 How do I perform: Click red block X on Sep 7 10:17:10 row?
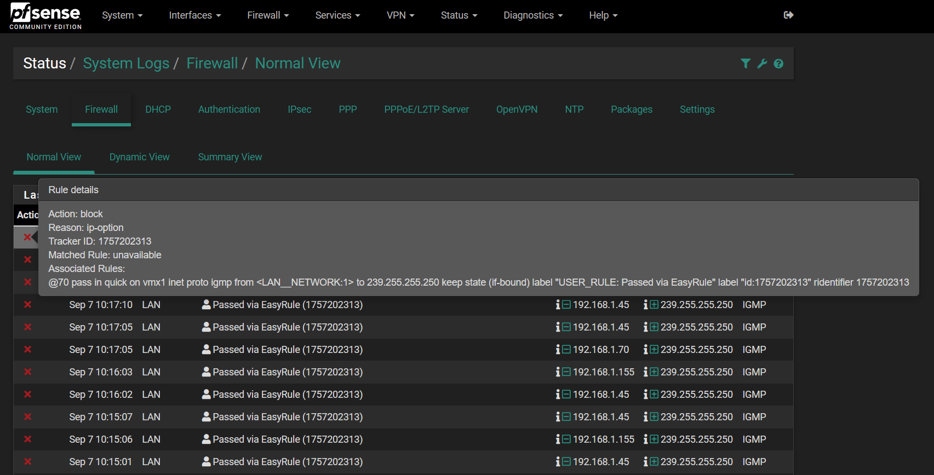27,304
